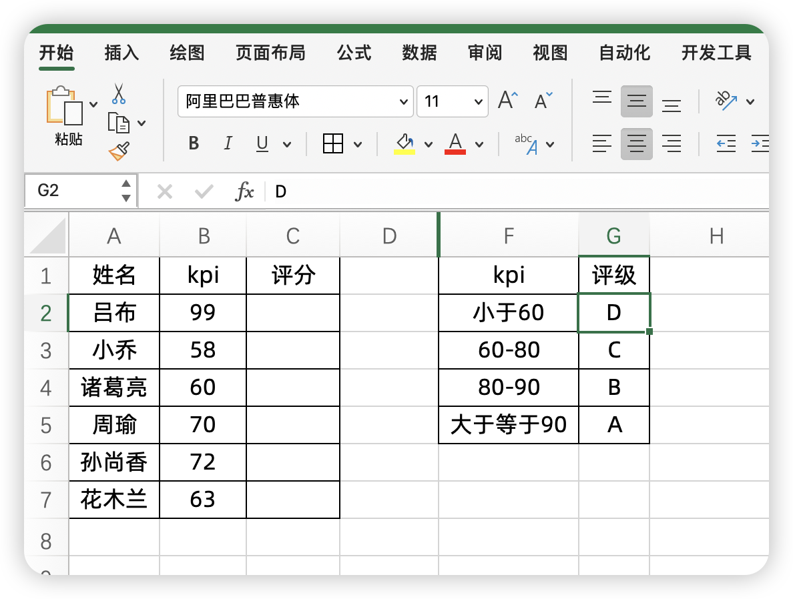Click text orientation icon
Screen dimensions: 793x599
click(x=726, y=101)
